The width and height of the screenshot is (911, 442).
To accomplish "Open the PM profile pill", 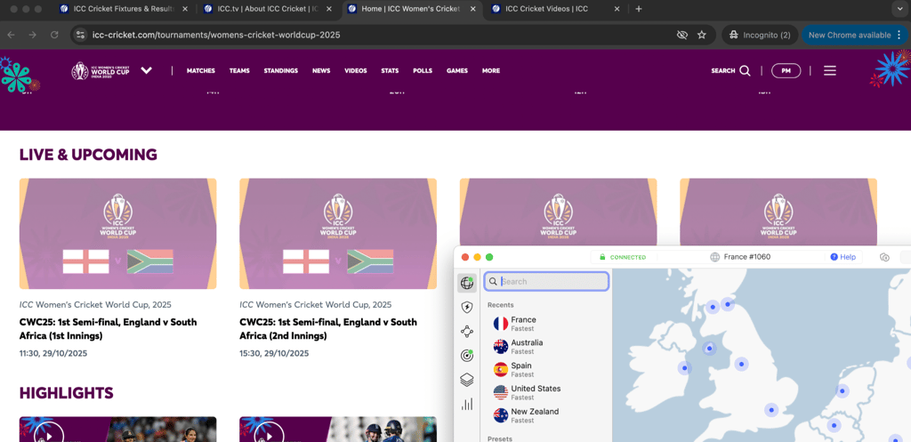I will click(786, 71).
